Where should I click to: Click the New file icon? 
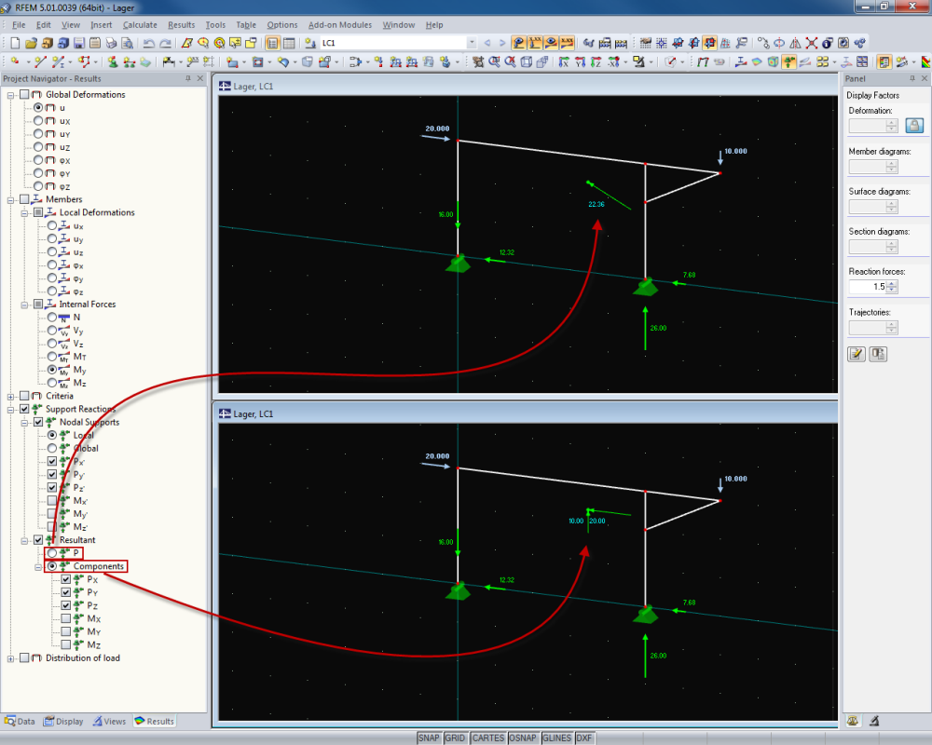point(15,43)
